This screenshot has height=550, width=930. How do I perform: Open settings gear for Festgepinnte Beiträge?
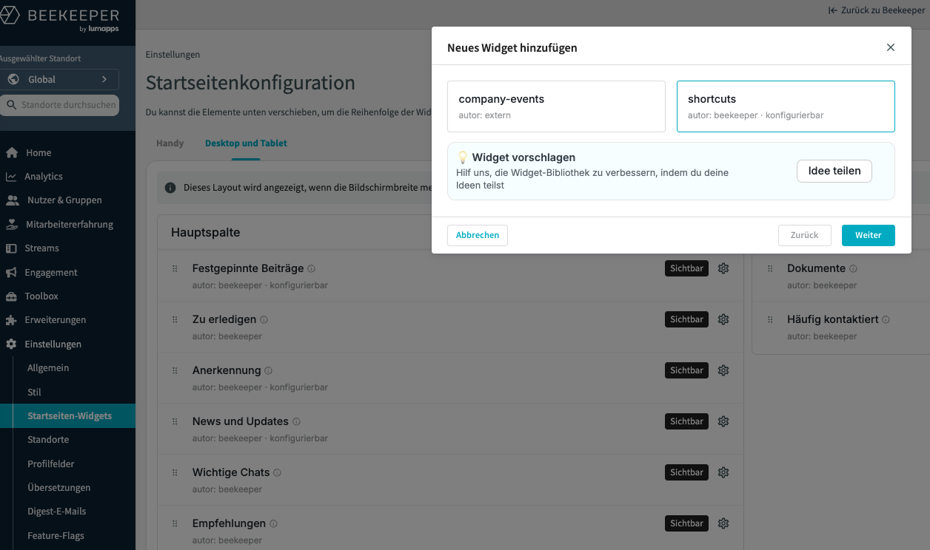[723, 268]
